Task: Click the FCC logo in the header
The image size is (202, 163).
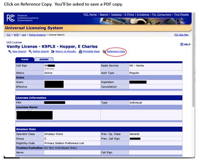Action: pos(11,18)
